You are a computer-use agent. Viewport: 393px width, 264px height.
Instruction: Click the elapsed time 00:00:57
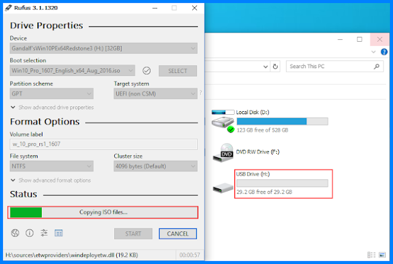pos(190,255)
